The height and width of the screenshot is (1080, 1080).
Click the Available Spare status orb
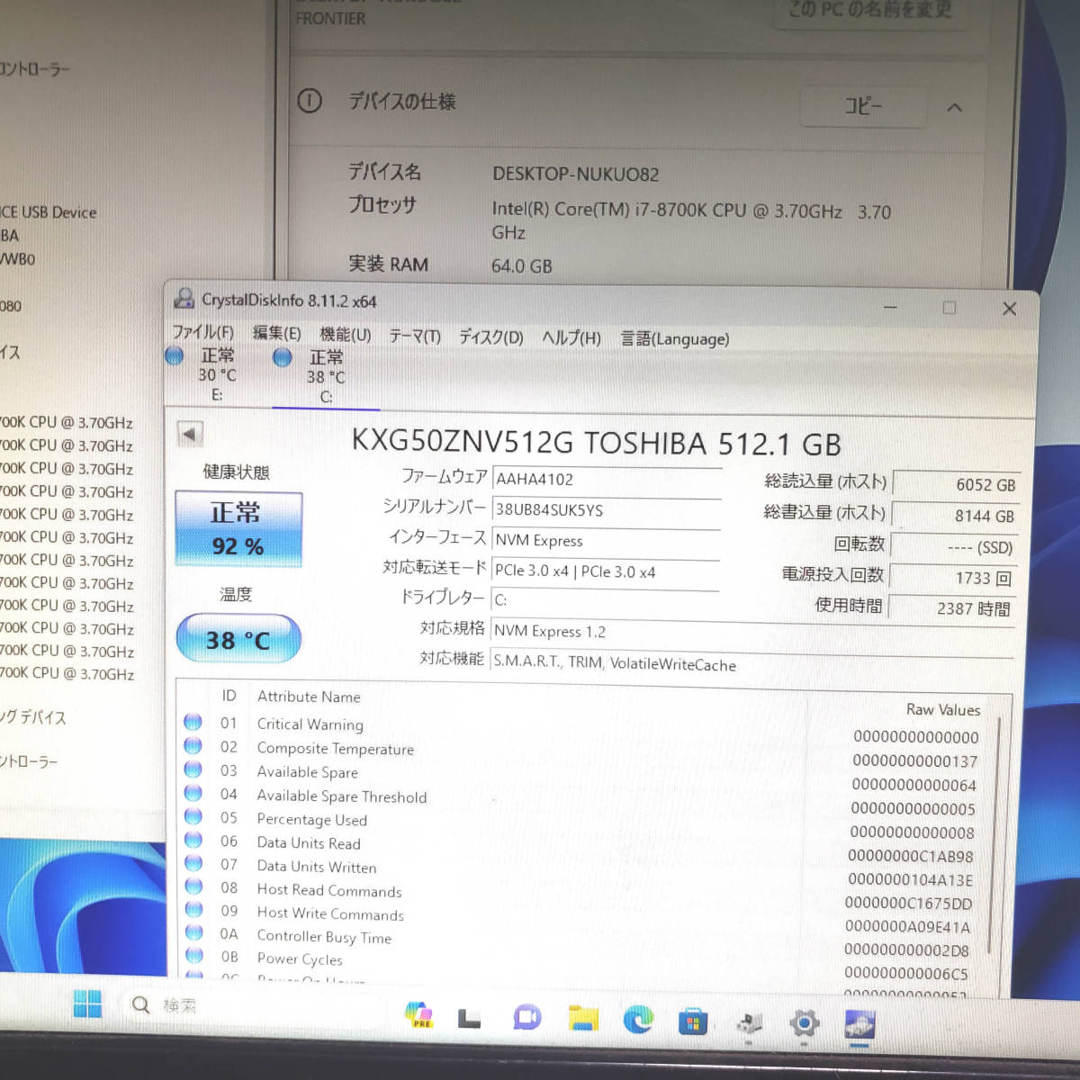[x=193, y=769]
